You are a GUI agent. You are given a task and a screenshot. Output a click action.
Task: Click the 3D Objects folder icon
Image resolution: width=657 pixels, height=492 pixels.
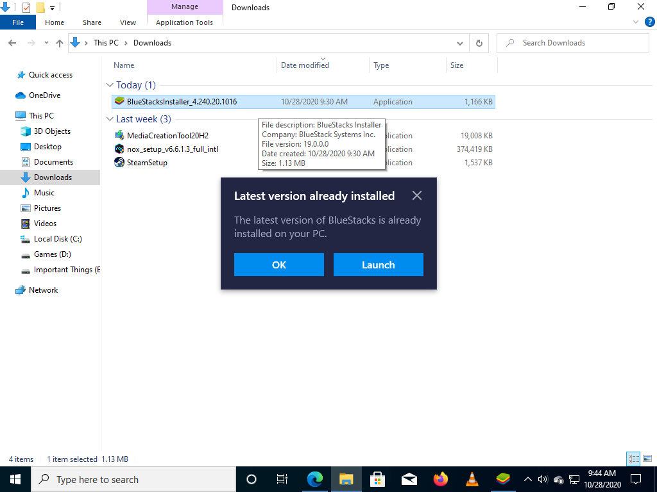point(26,131)
